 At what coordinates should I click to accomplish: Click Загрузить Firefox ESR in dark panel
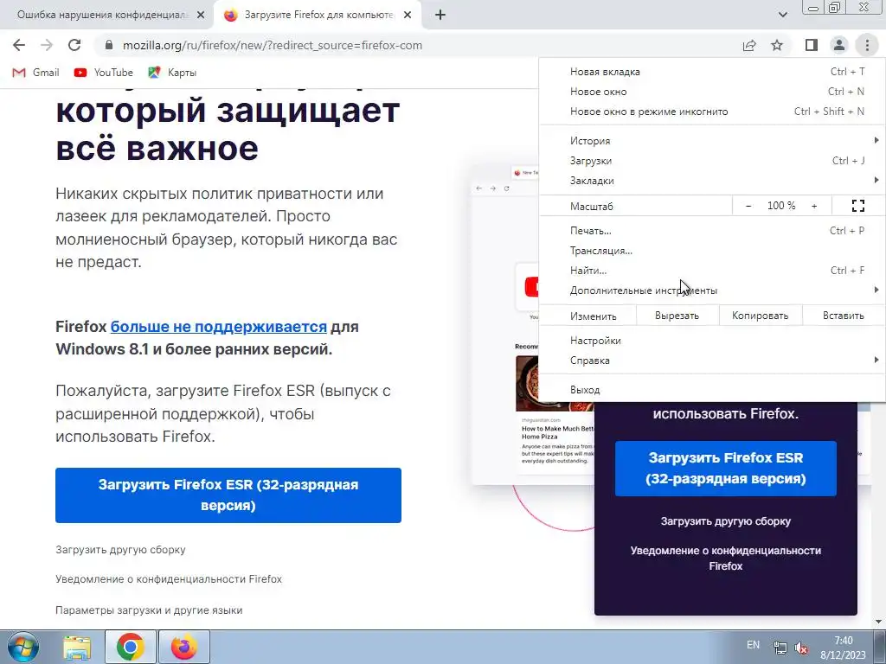pyautogui.click(x=726, y=469)
